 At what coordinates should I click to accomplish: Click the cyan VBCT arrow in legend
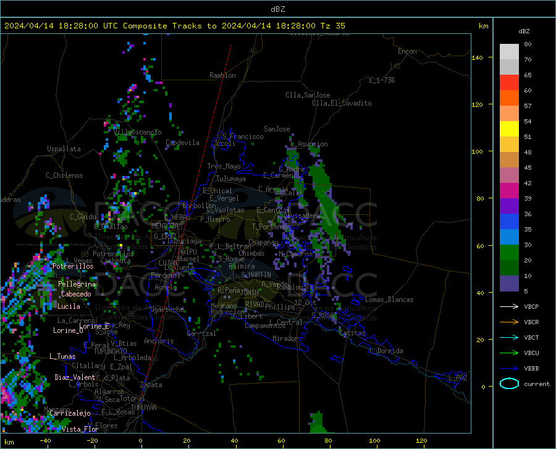coord(509,337)
